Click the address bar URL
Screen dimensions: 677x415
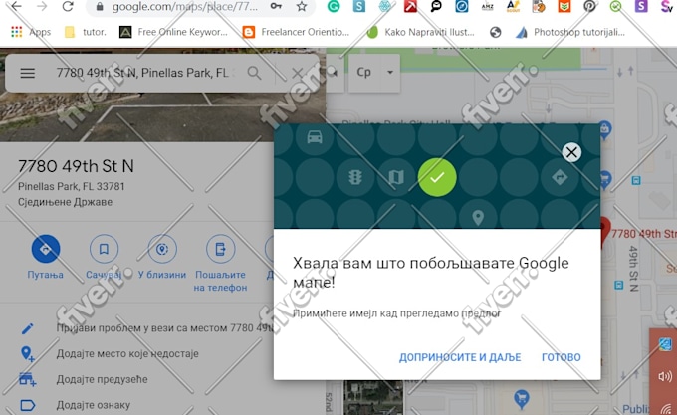coord(185,7)
